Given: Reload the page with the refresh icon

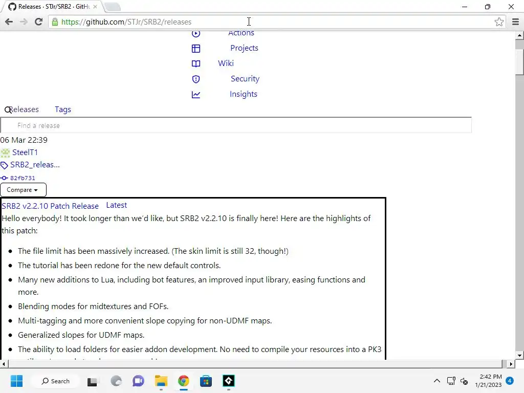Looking at the screenshot, I should pyautogui.click(x=38, y=21).
